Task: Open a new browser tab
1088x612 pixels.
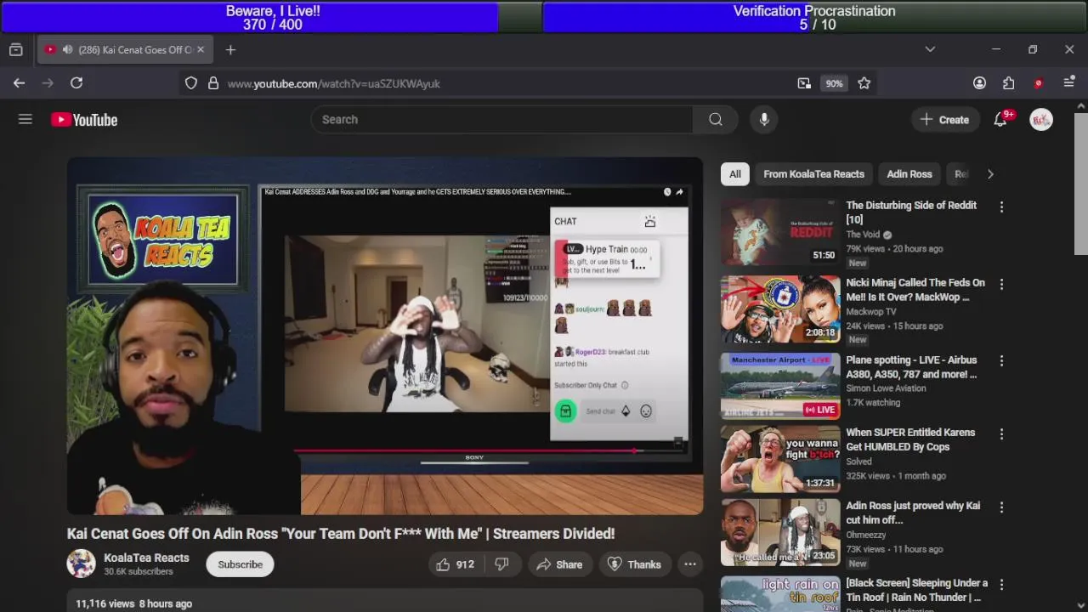Action: [230, 50]
